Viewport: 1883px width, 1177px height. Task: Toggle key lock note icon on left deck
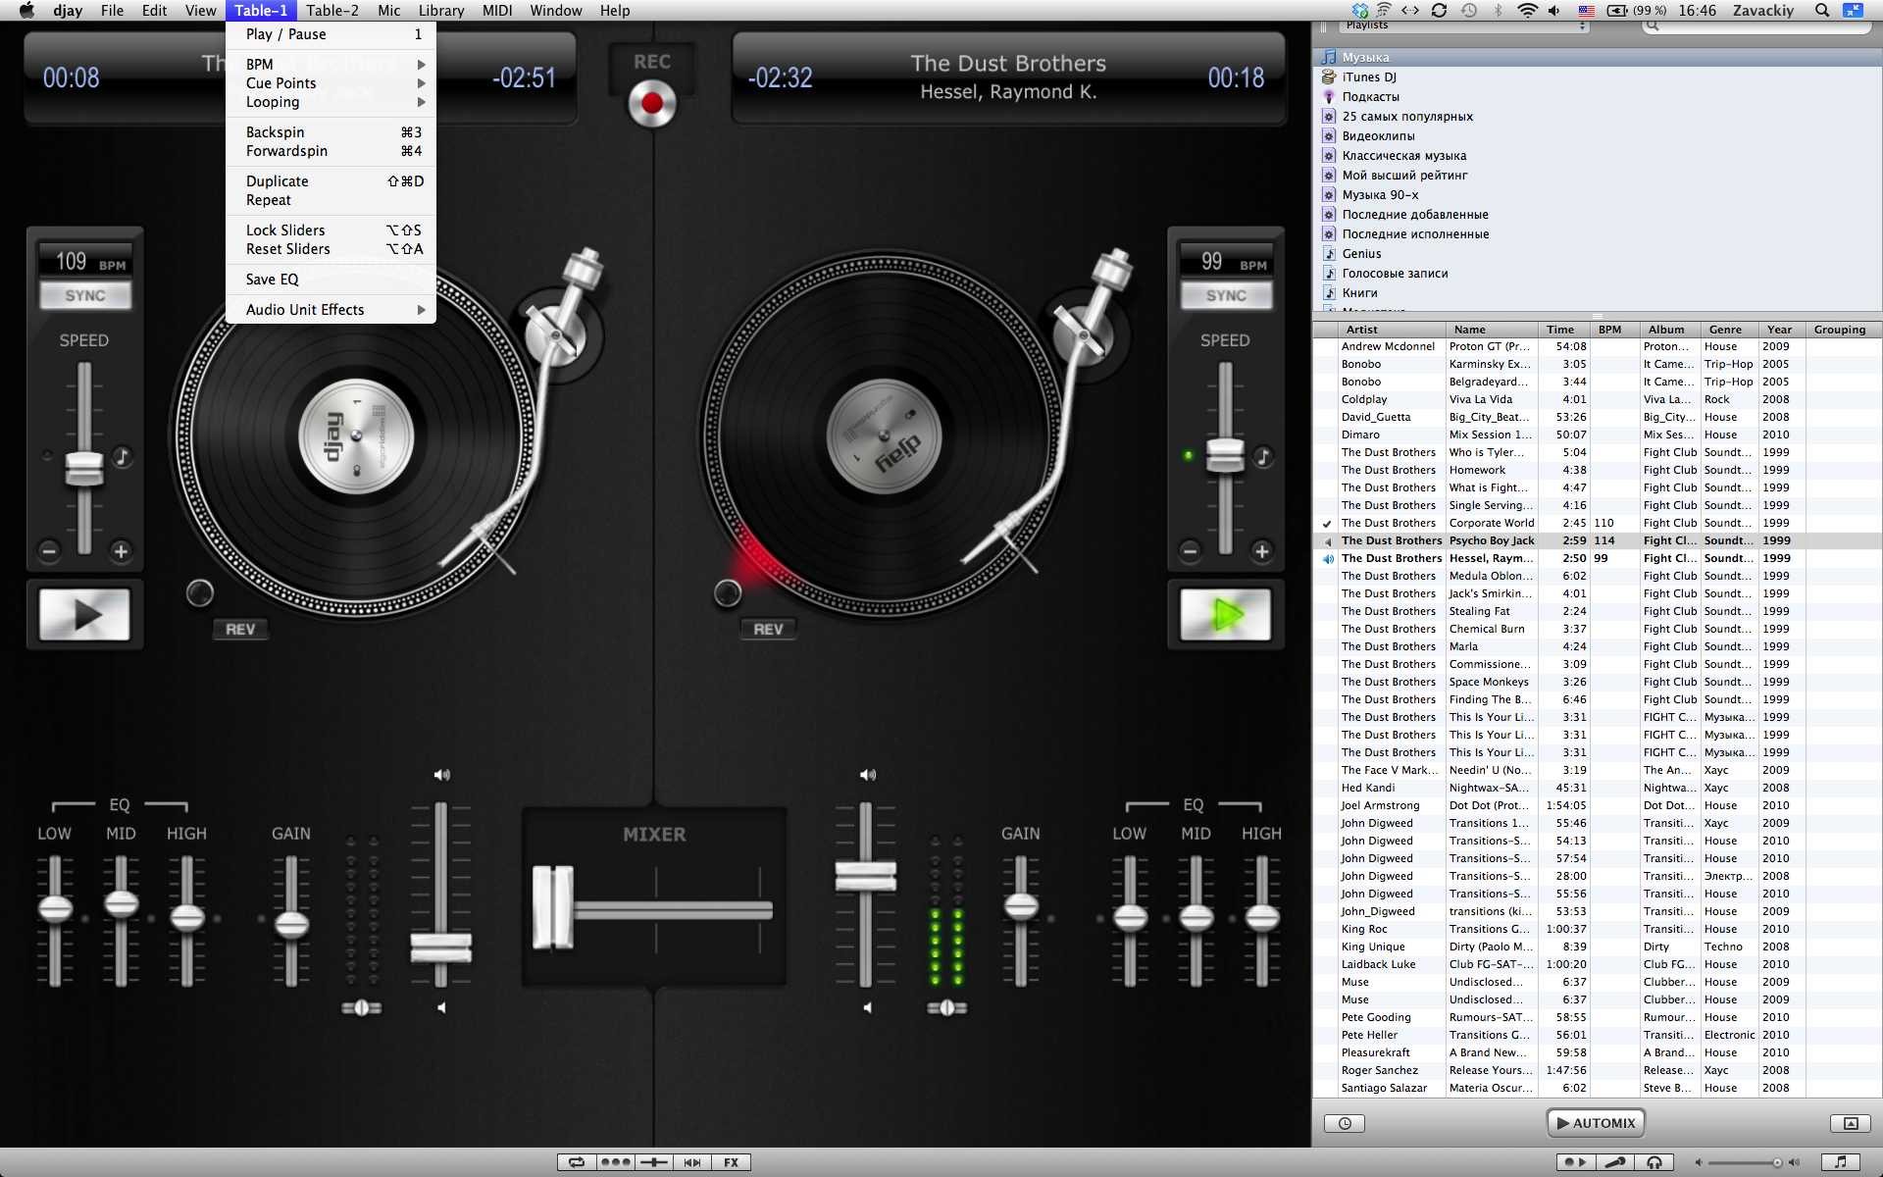click(122, 456)
